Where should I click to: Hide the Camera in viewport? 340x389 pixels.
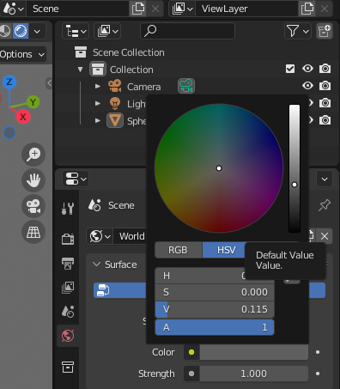click(307, 86)
